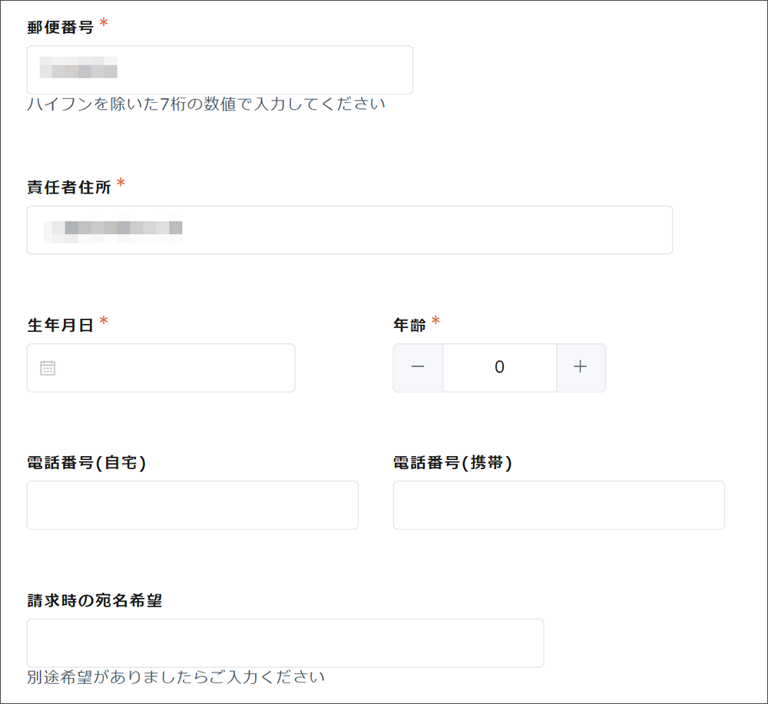
Task: Click the 郵便番号 field label
Action: pyautogui.click(x=60, y=28)
